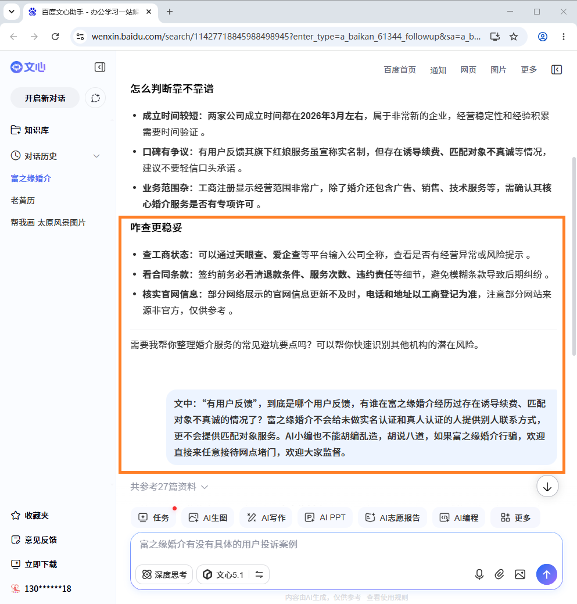Install app icon in address bar
Image resolution: width=577 pixels, height=604 pixels.
coord(495,37)
